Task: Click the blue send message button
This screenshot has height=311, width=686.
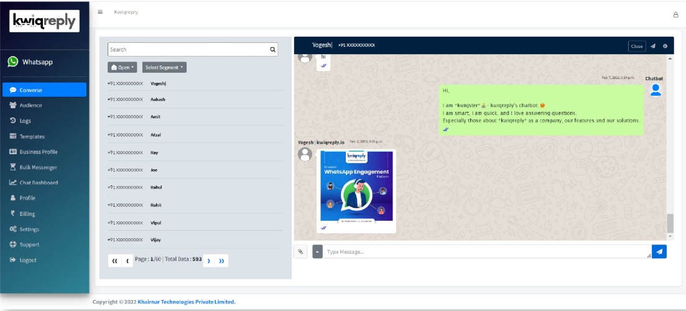Action: 659,251
